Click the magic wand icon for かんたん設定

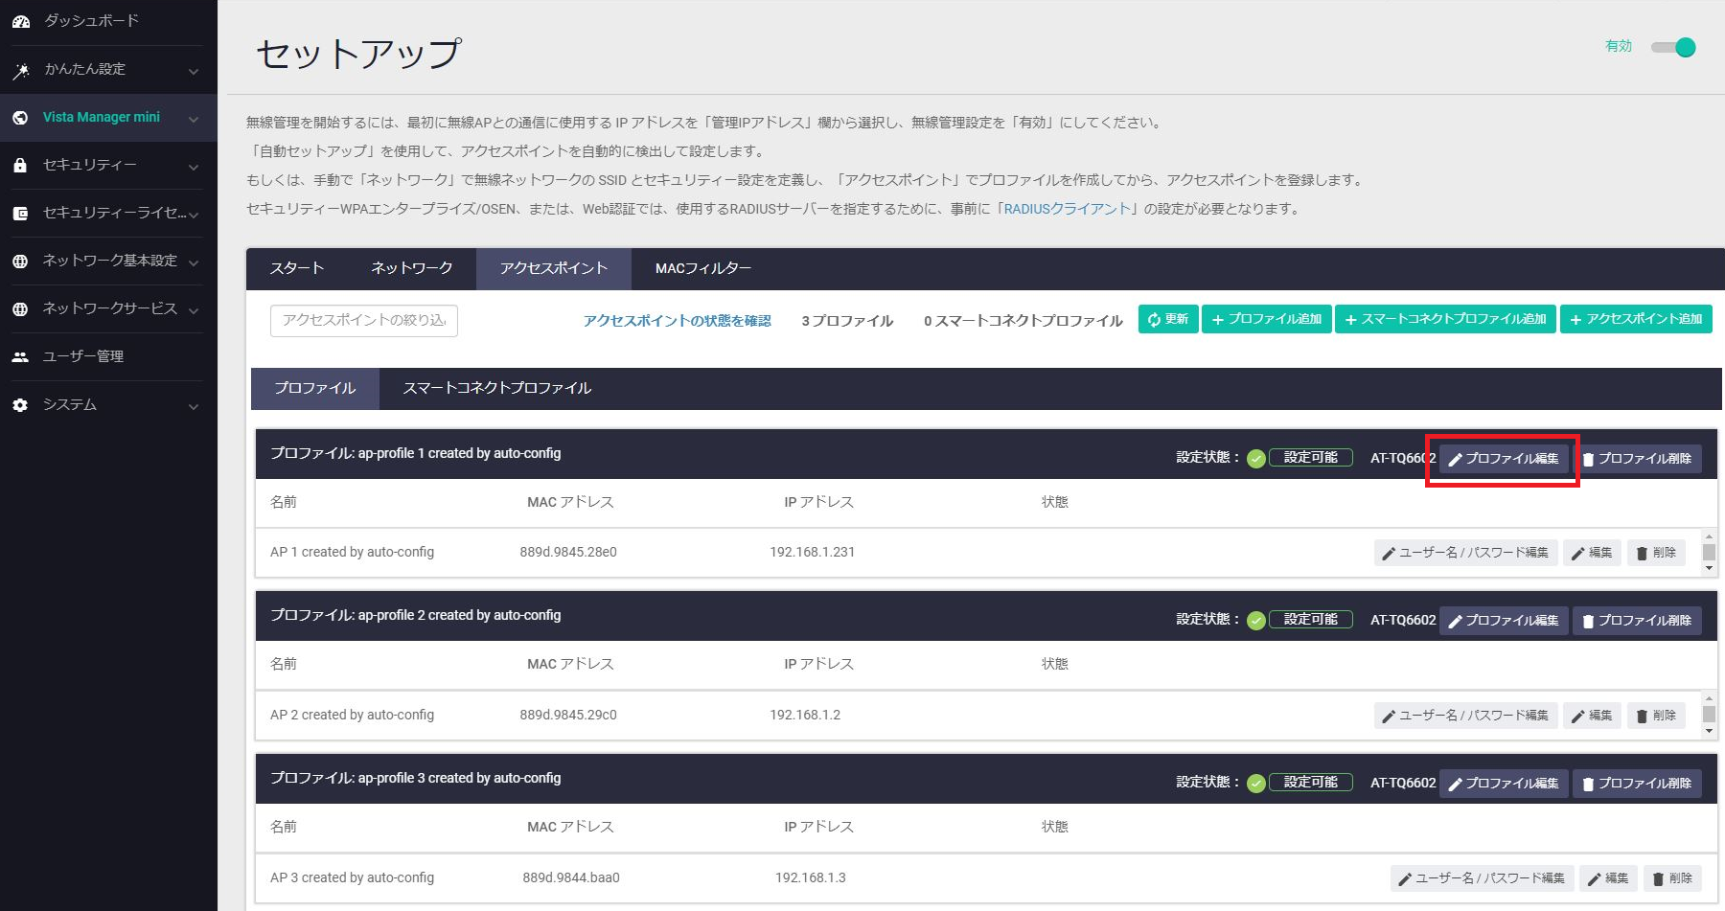coord(20,70)
